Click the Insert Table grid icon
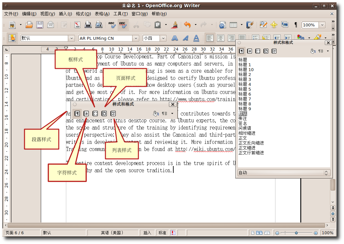344x244 pixels. pyautogui.click(x=233, y=25)
